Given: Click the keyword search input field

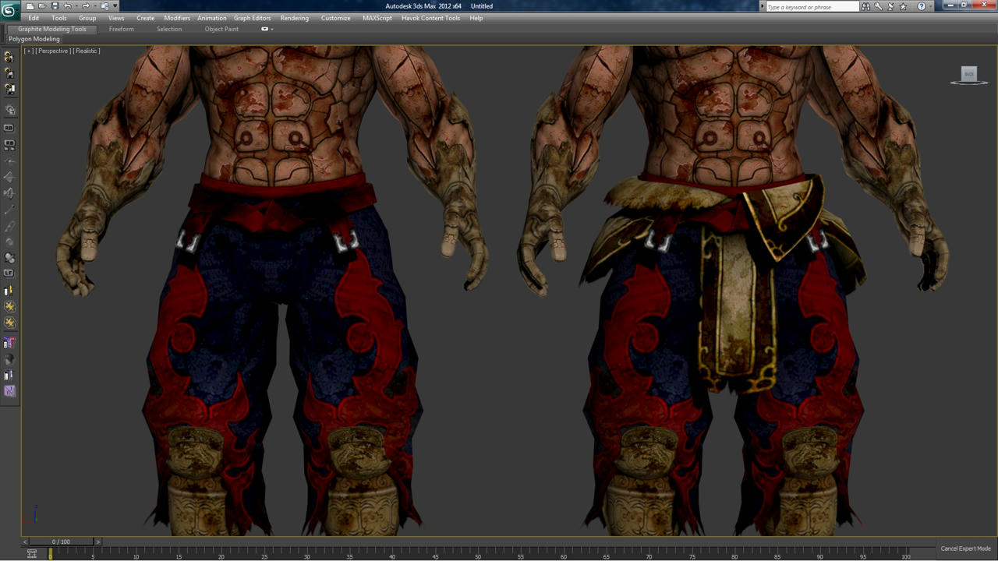Looking at the screenshot, I should coord(811,7).
